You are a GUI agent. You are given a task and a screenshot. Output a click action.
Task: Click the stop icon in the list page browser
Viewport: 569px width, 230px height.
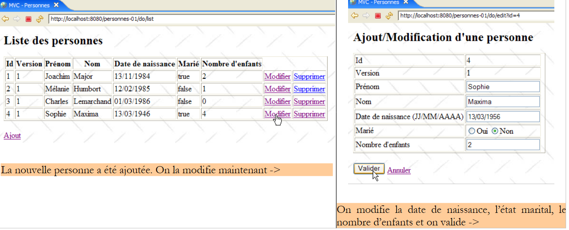28,19
